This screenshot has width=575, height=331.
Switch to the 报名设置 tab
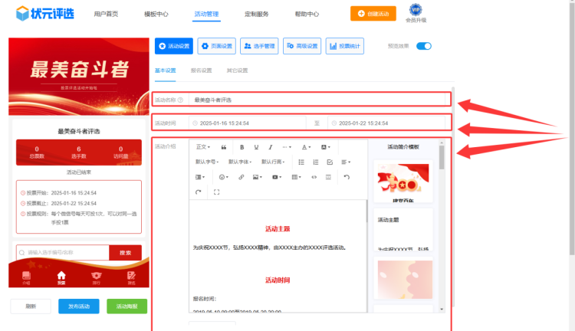200,70
